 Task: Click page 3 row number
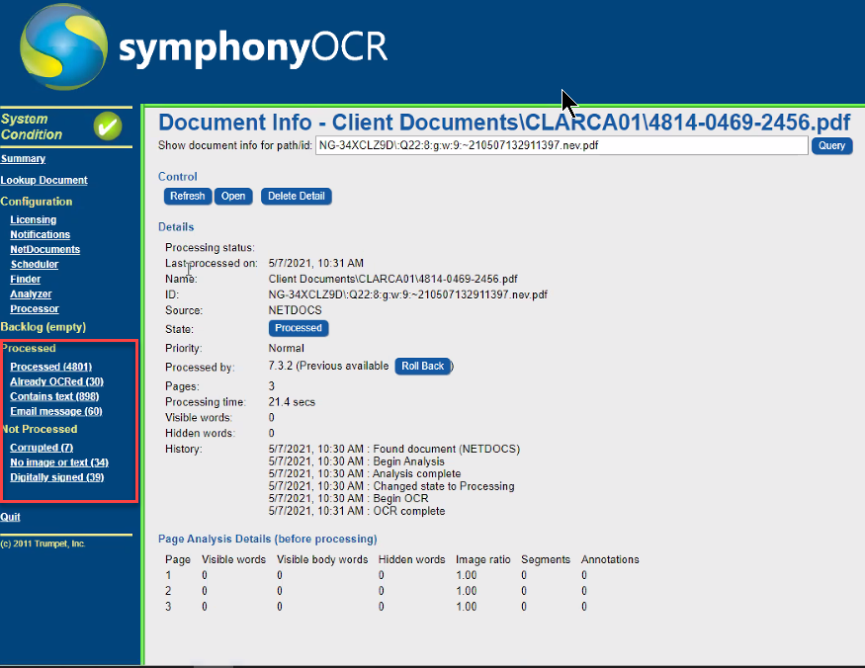[x=168, y=607]
